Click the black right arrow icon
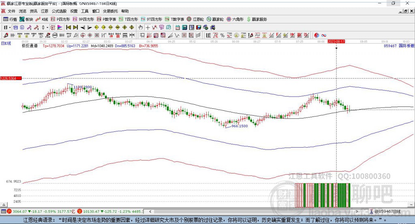This screenshot has width=415, height=224. [x=90, y=27]
